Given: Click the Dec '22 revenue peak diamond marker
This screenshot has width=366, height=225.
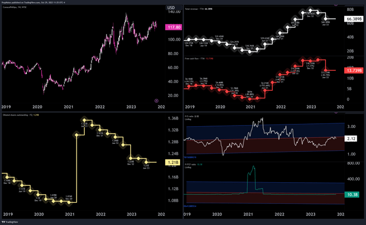Looking at the screenshot, I should (310, 10).
